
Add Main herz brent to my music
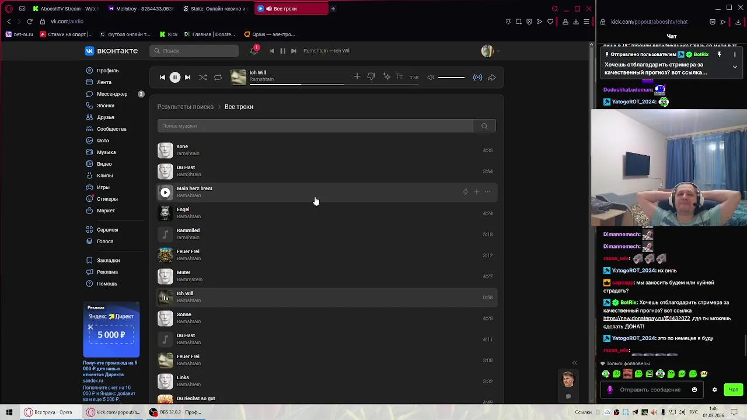click(476, 192)
